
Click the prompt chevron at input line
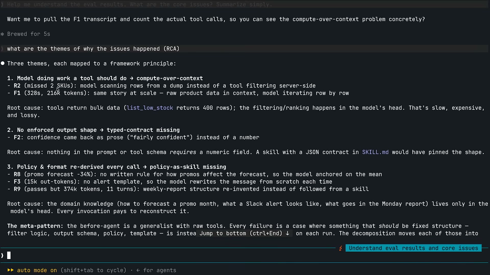point(2,255)
